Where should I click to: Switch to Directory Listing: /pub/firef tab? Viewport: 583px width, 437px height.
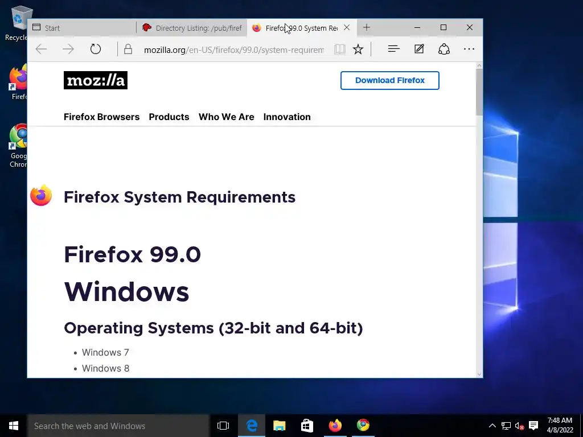192,28
